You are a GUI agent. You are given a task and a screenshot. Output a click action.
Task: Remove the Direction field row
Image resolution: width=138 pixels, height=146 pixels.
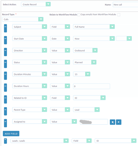click(6, 52)
